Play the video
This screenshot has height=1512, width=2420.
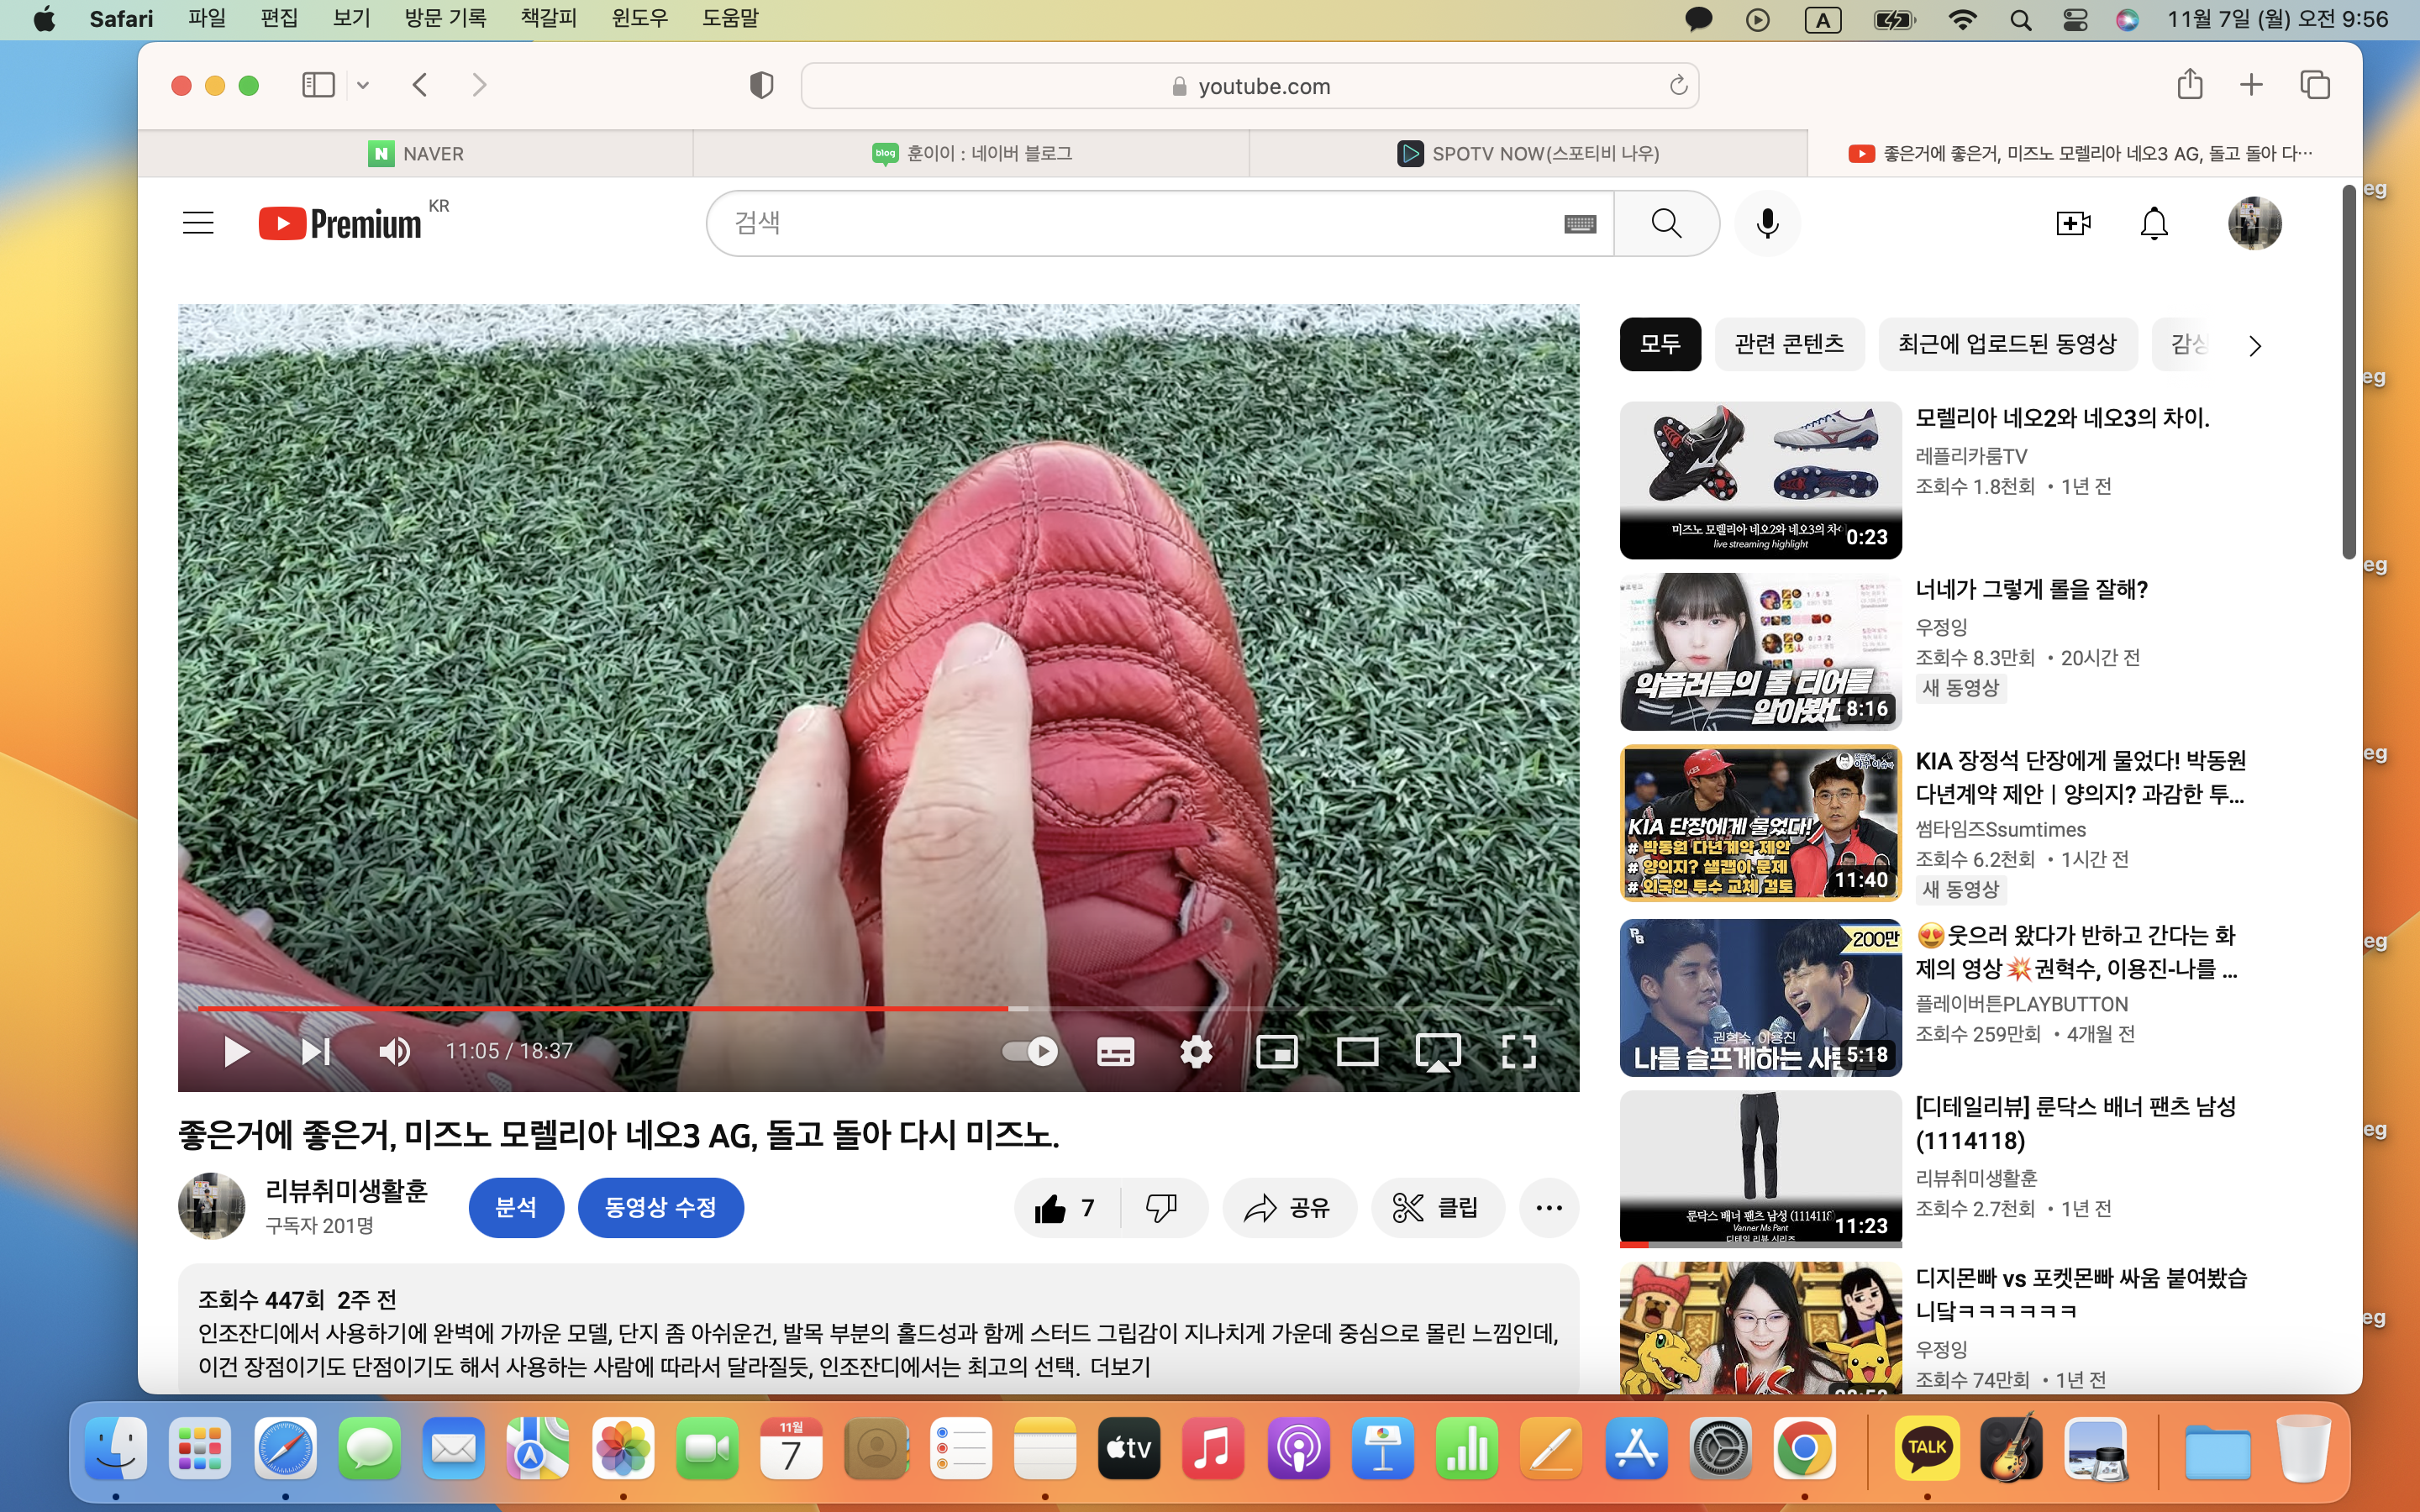236,1051
